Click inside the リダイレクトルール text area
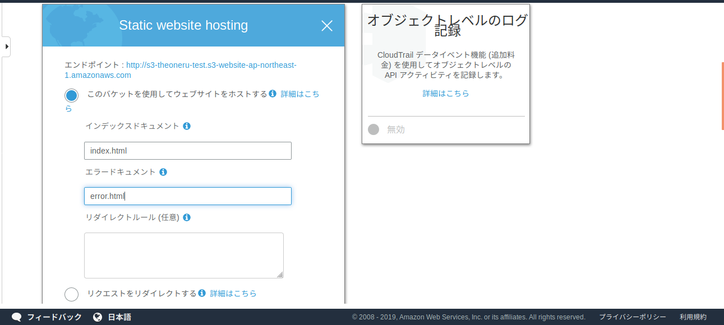 pos(184,255)
